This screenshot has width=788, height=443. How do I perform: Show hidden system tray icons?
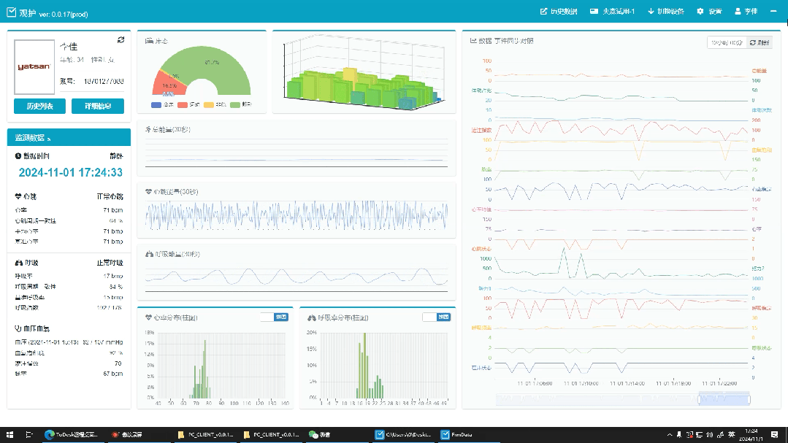(669, 435)
